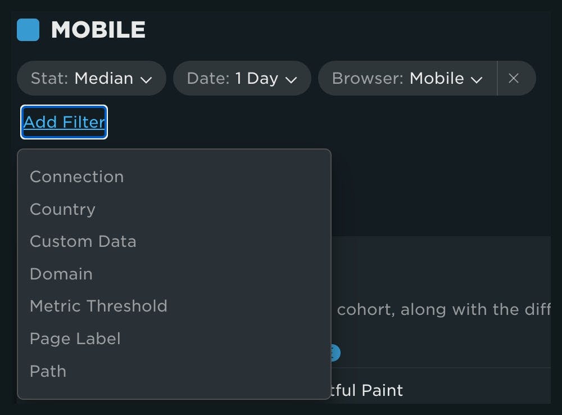Choose Country in the filter list
This screenshot has height=415, width=562.
[x=62, y=209]
